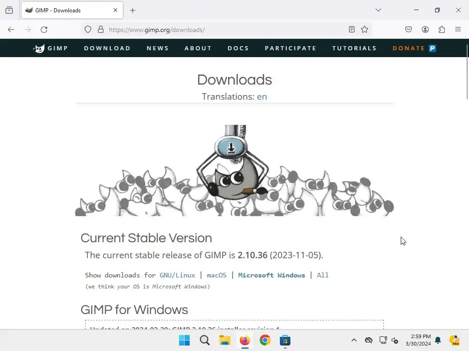
Task: Bookmark this page with star
Action: [364, 29]
